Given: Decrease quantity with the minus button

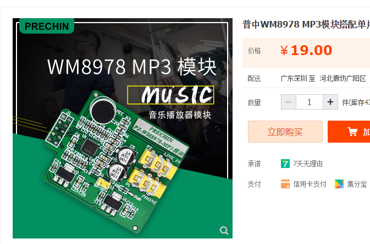Looking at the screenshot, I should [x=288, y=102].
